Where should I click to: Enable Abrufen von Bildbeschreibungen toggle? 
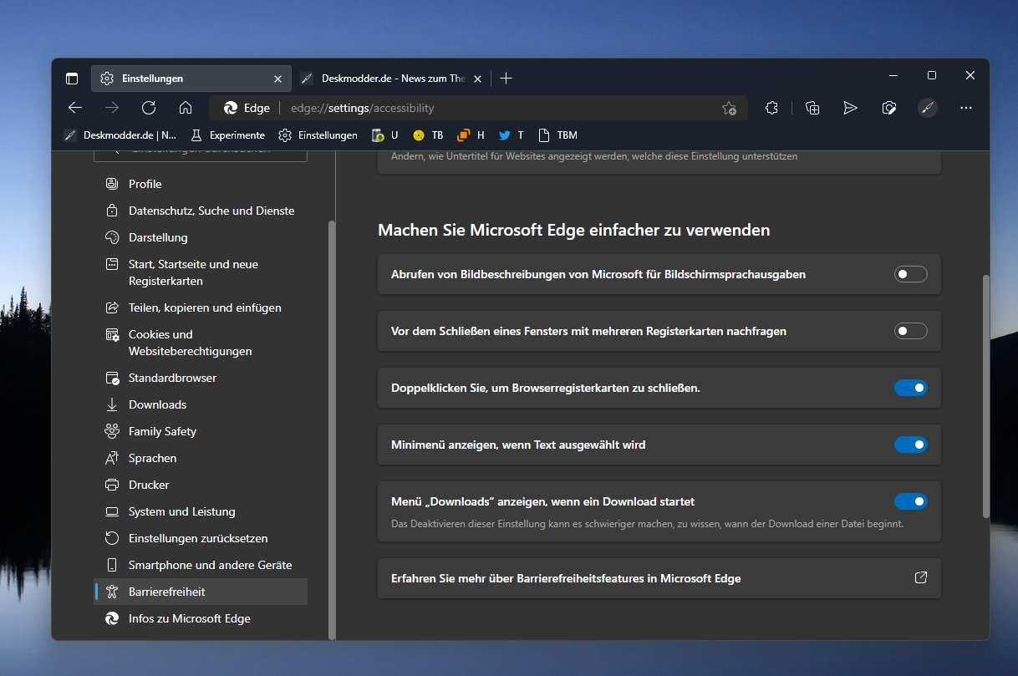coord(911,274)
